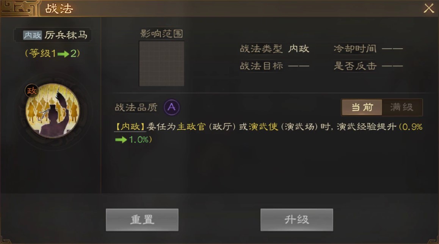Click the 演武使 highlighted keyword

coord(263,127)
